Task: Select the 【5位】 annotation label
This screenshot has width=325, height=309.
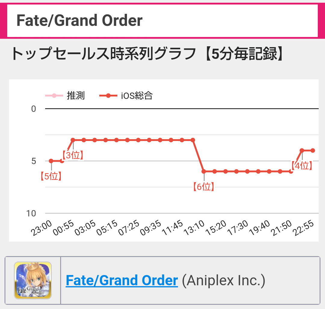Action: [51, 176]
